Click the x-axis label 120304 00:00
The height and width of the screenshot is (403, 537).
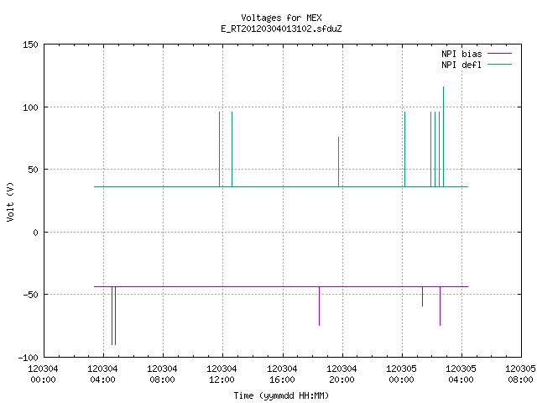[43, 374]
